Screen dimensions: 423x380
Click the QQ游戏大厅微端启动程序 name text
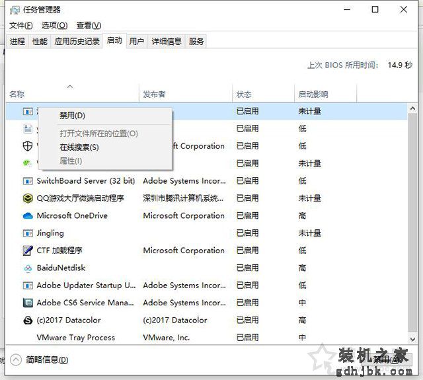(x=80, y=198)
